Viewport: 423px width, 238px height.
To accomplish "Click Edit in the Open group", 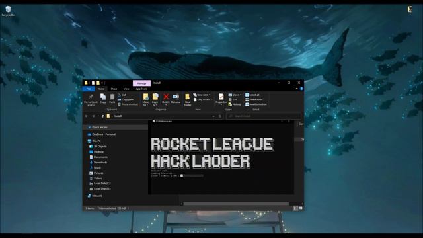I will click(x=233, y=100).
